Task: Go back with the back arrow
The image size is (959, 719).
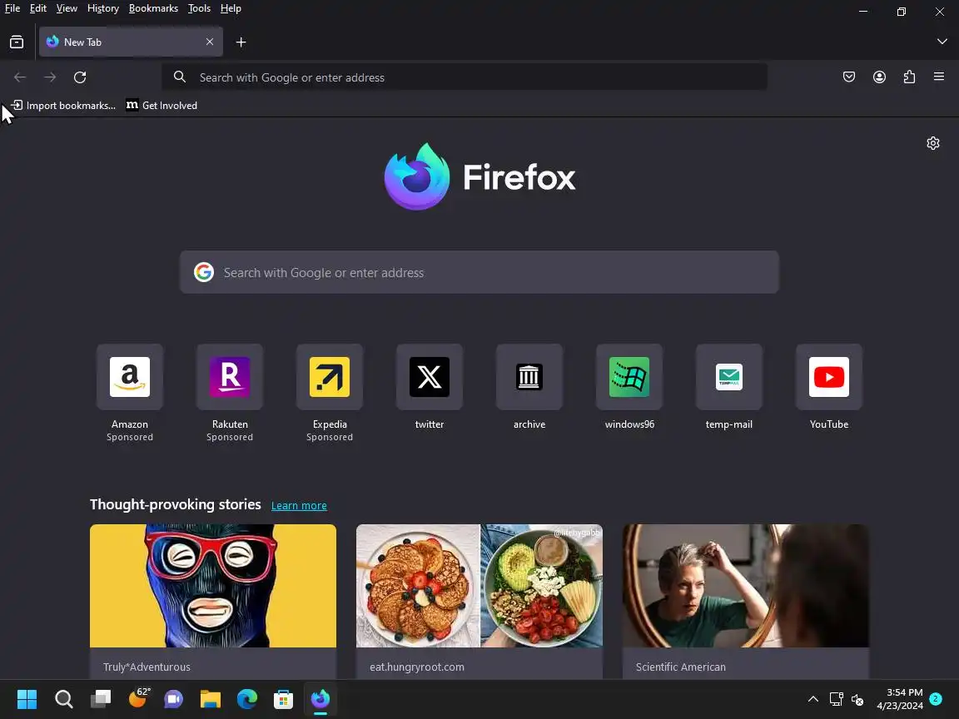Action: coord(20,77)
